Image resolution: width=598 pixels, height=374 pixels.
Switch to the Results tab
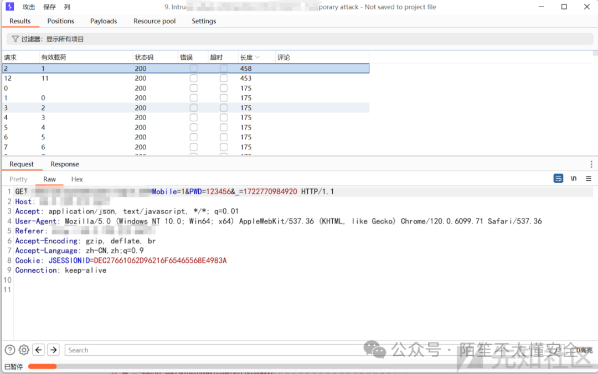pyautogui.click(x=20, y=21)
